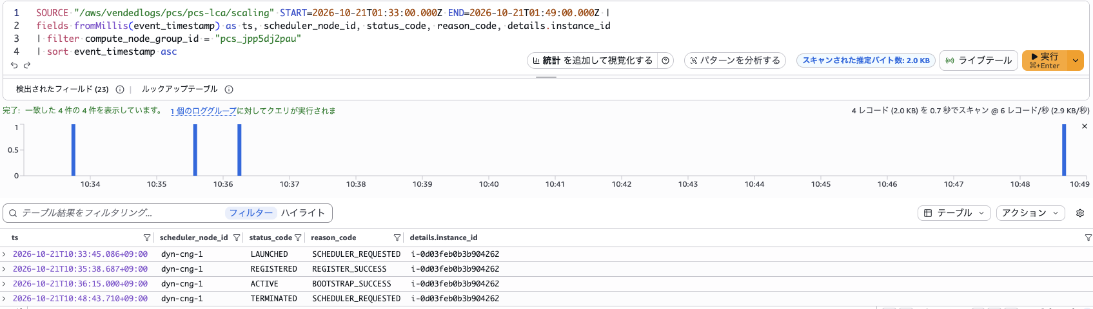Viewport: 1093px width, 309px height.
Task: Click the status_code column header
Action: point(270,238)
